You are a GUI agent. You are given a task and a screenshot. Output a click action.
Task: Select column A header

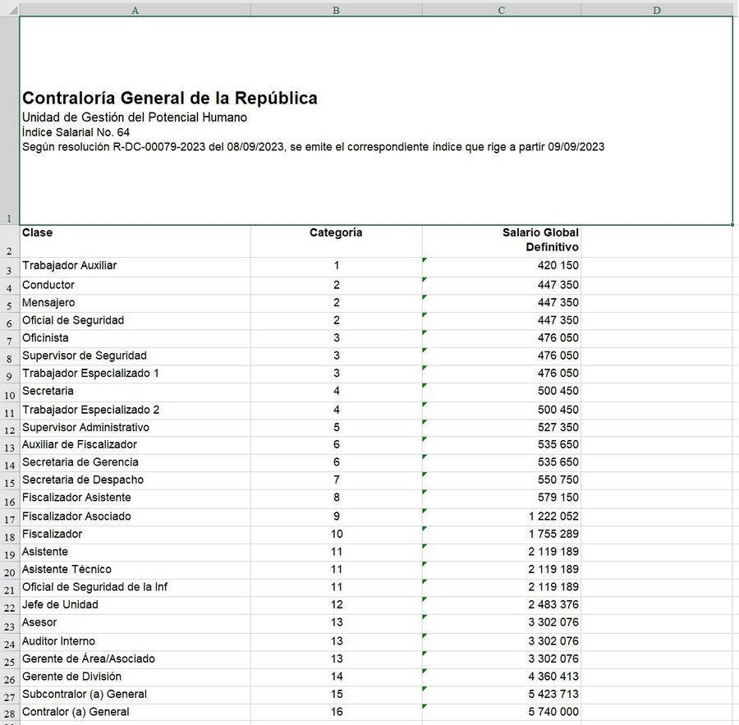click(135, 10)
